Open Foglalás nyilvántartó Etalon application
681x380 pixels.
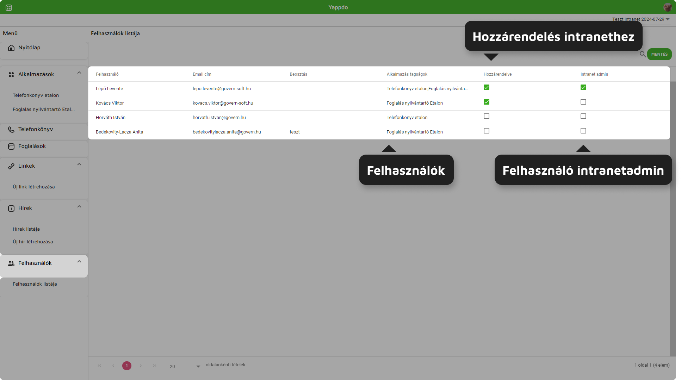[x=44, y=110]
